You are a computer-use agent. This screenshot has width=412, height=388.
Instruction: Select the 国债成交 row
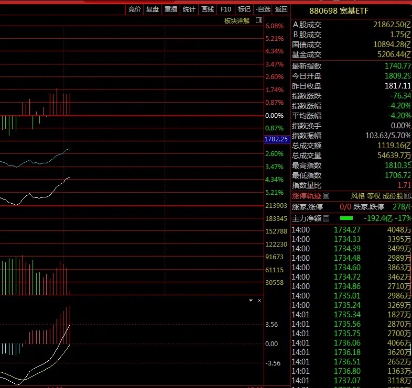coord(351,45)
